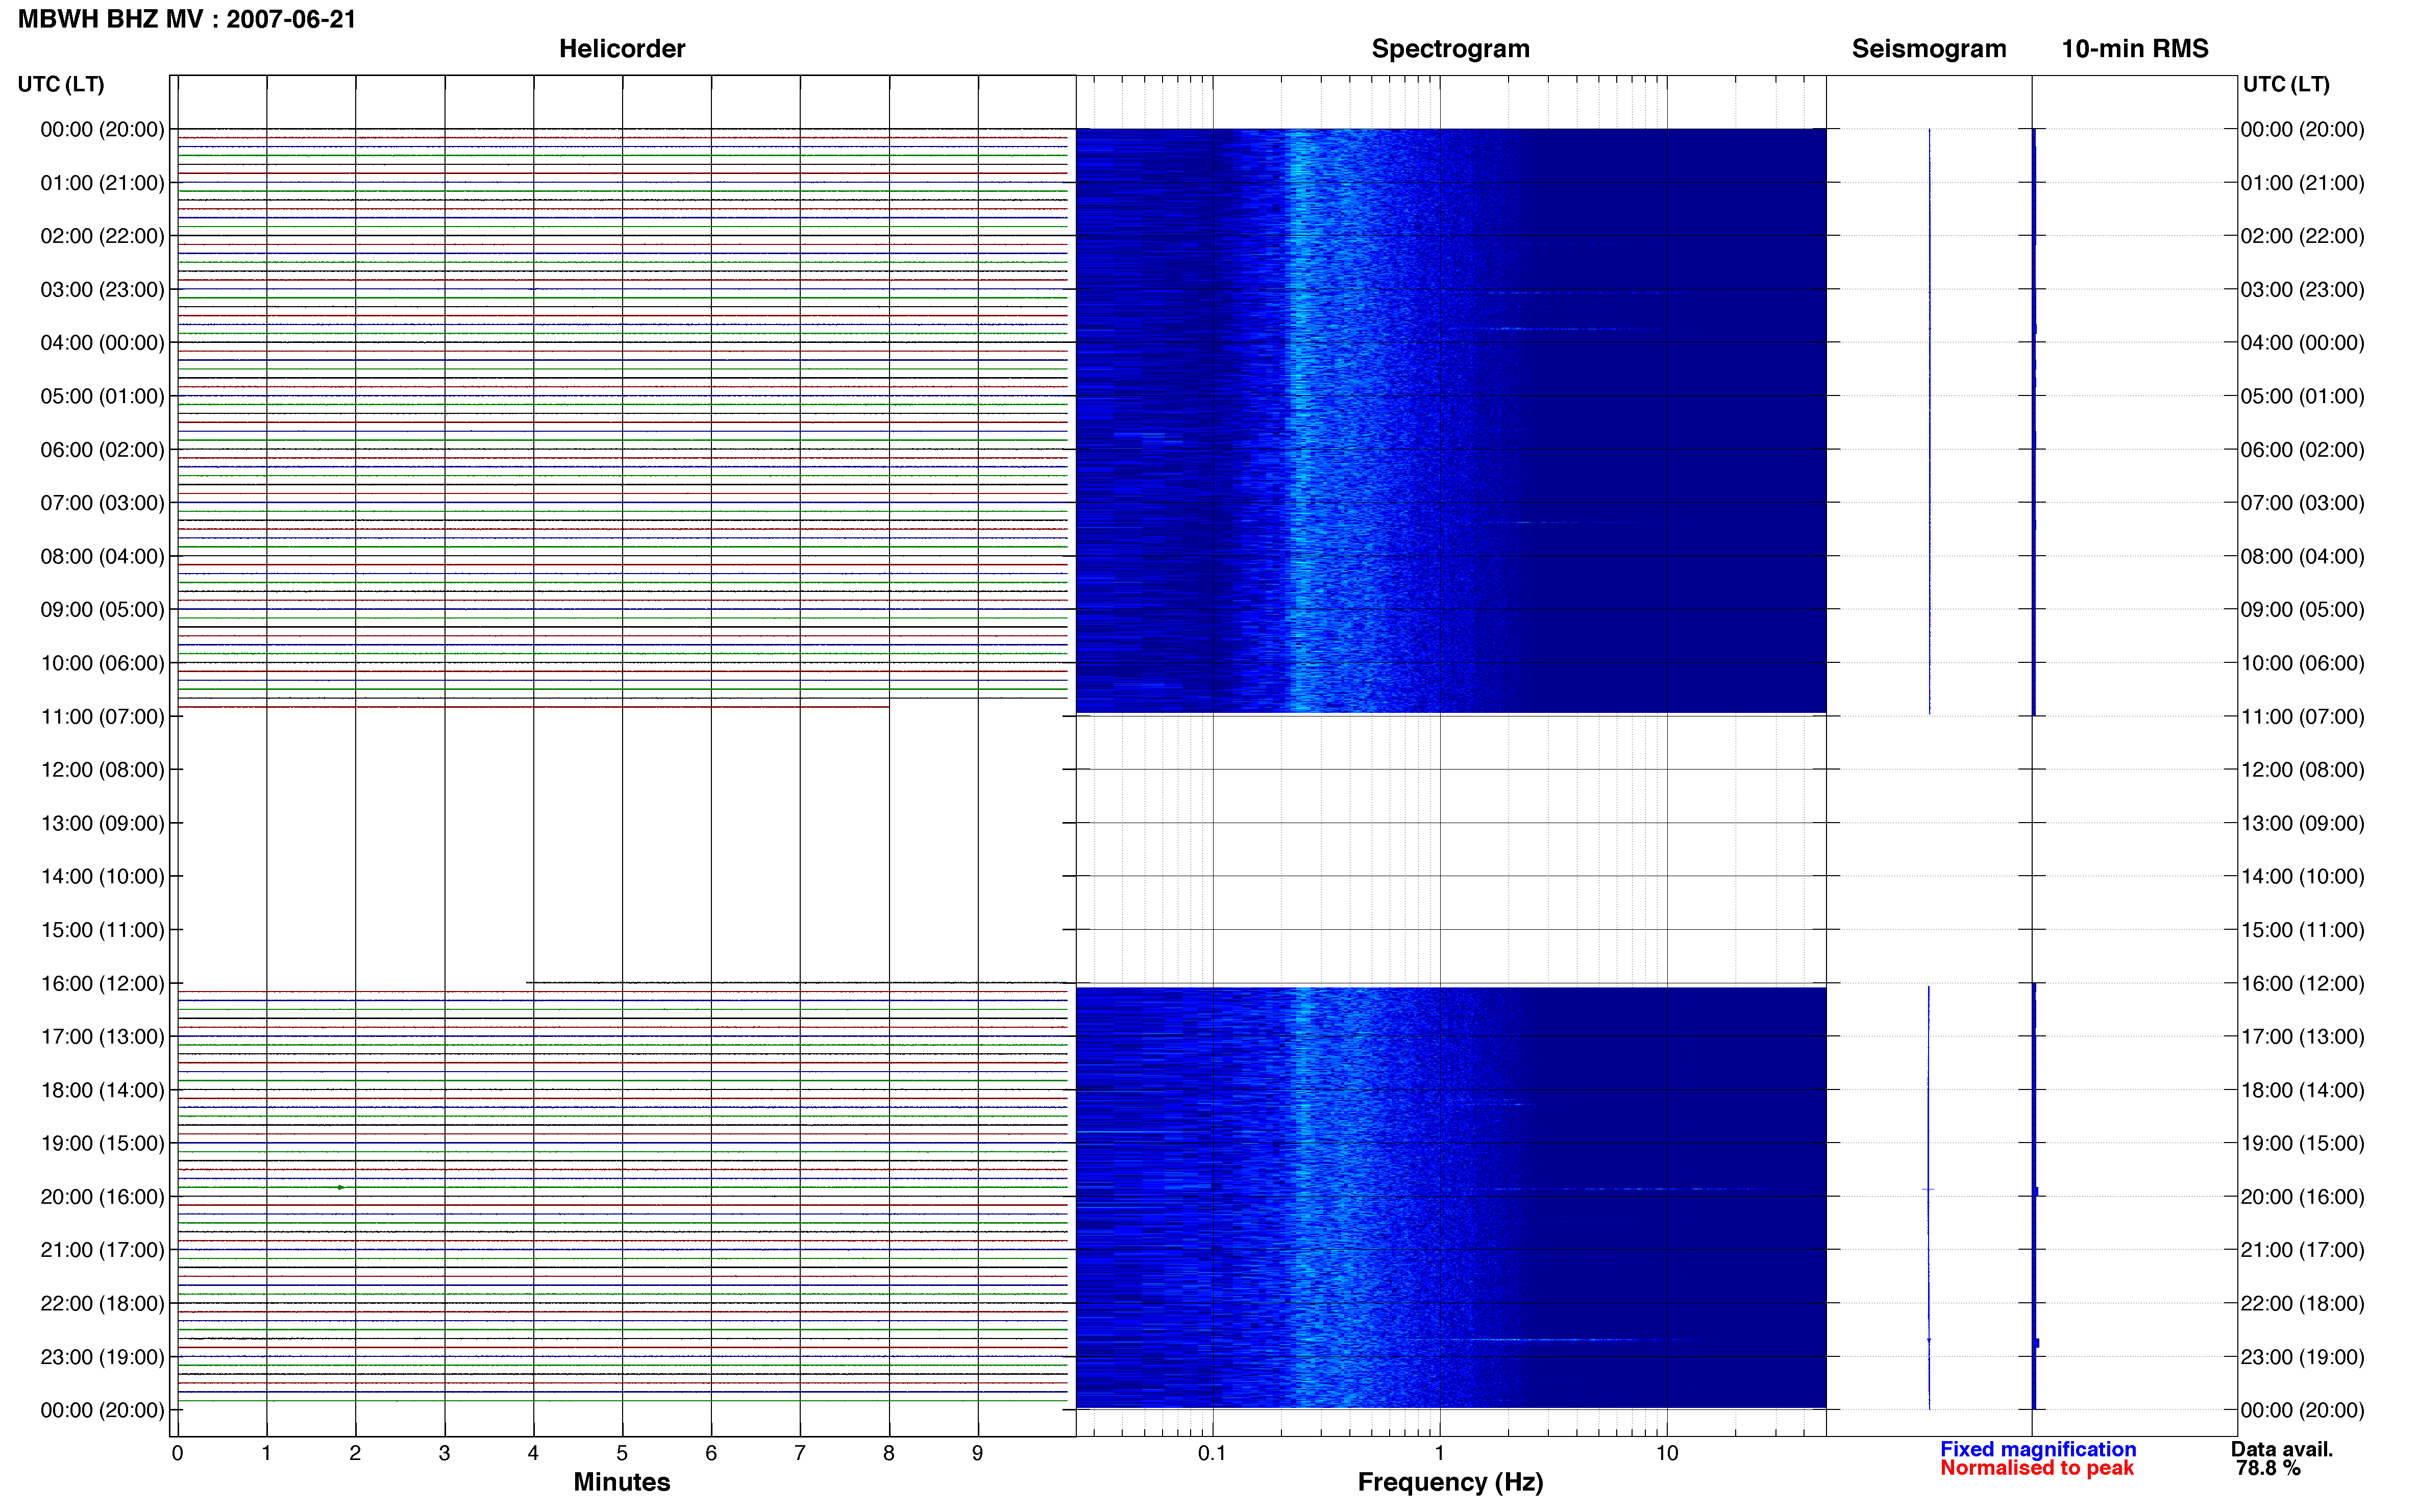Click right time label '13:00 (09:00)'

(2303, 823)
